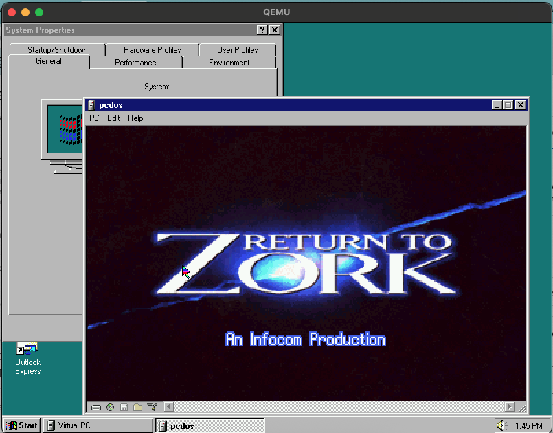Click the network status icon
553x433 pixels.
pyautogui.click(x=152, y=407)
